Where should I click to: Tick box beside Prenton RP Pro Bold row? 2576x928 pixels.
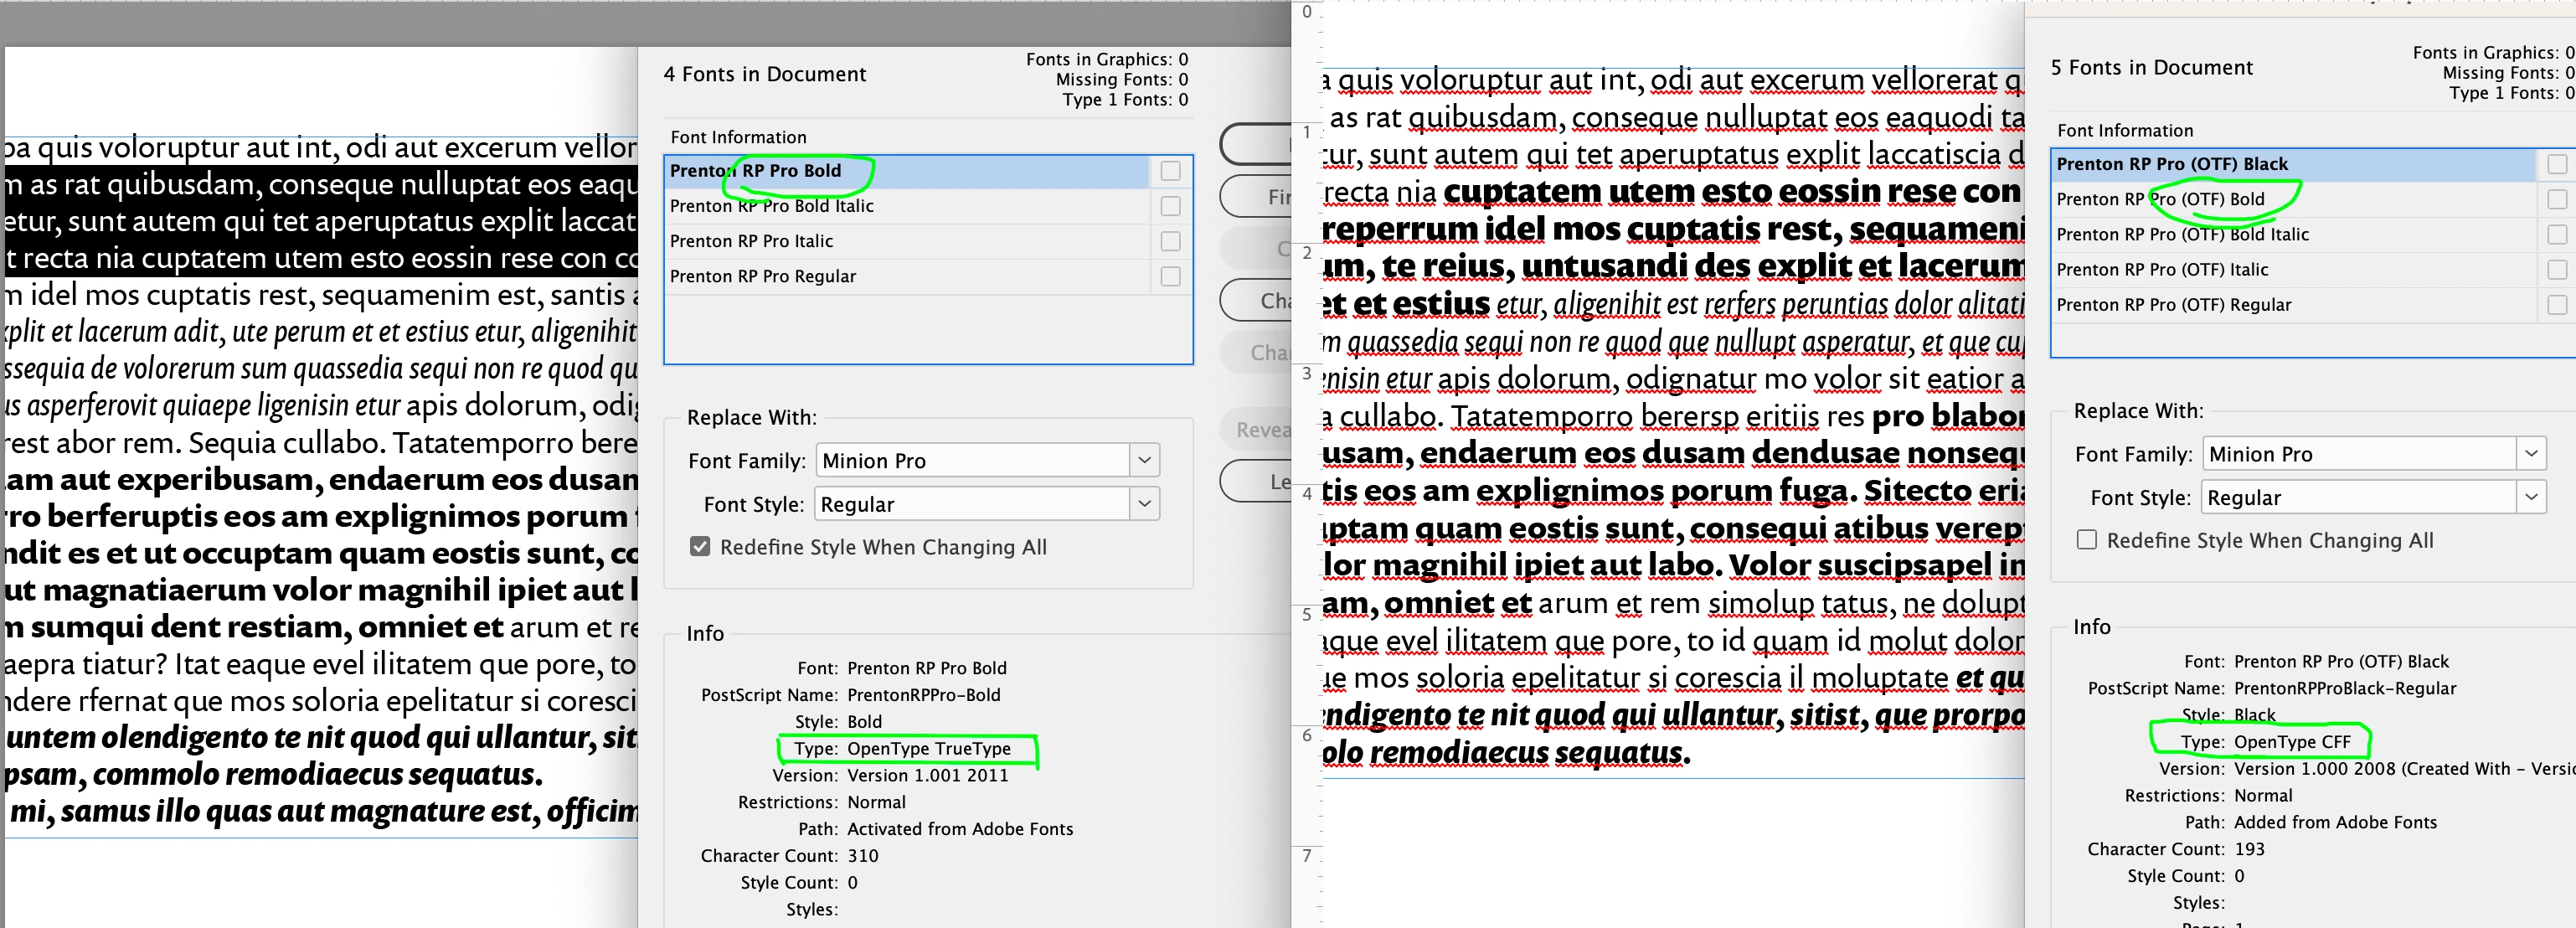click(x=1170, y=171)
